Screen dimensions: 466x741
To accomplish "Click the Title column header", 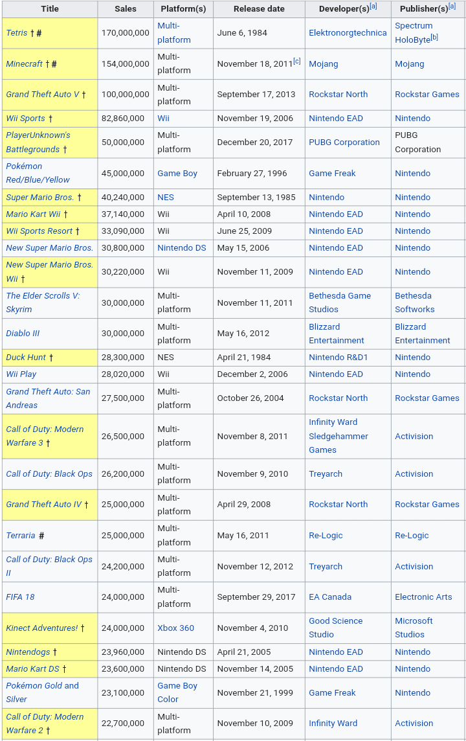I will [50, 9].
